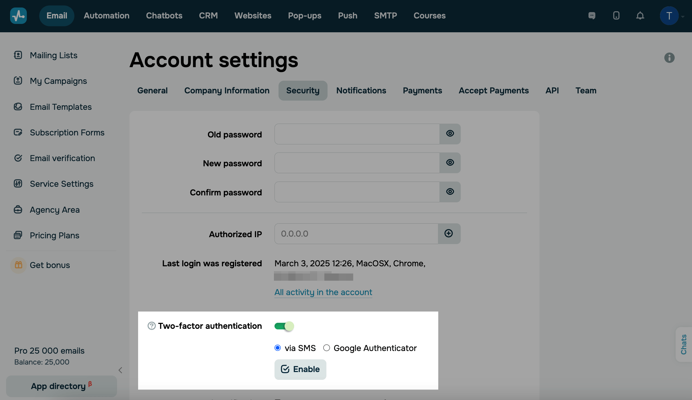Open All activity in the account link
The height and width of the screenshot is (400, 692).
coord(323,292)
